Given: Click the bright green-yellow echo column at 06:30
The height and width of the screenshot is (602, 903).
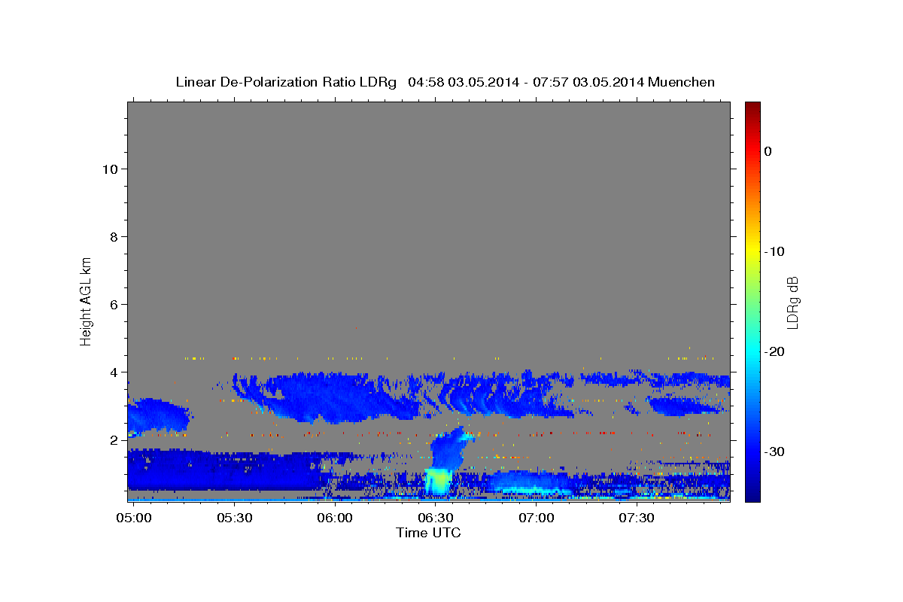Looking at the screenshot, I should point(438,482).
